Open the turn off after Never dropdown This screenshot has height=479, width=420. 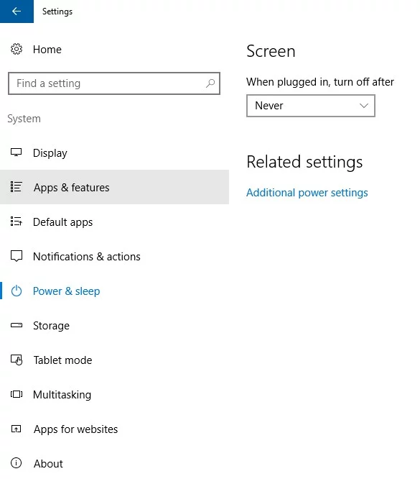pyautogui.click(x=310, y=106)
